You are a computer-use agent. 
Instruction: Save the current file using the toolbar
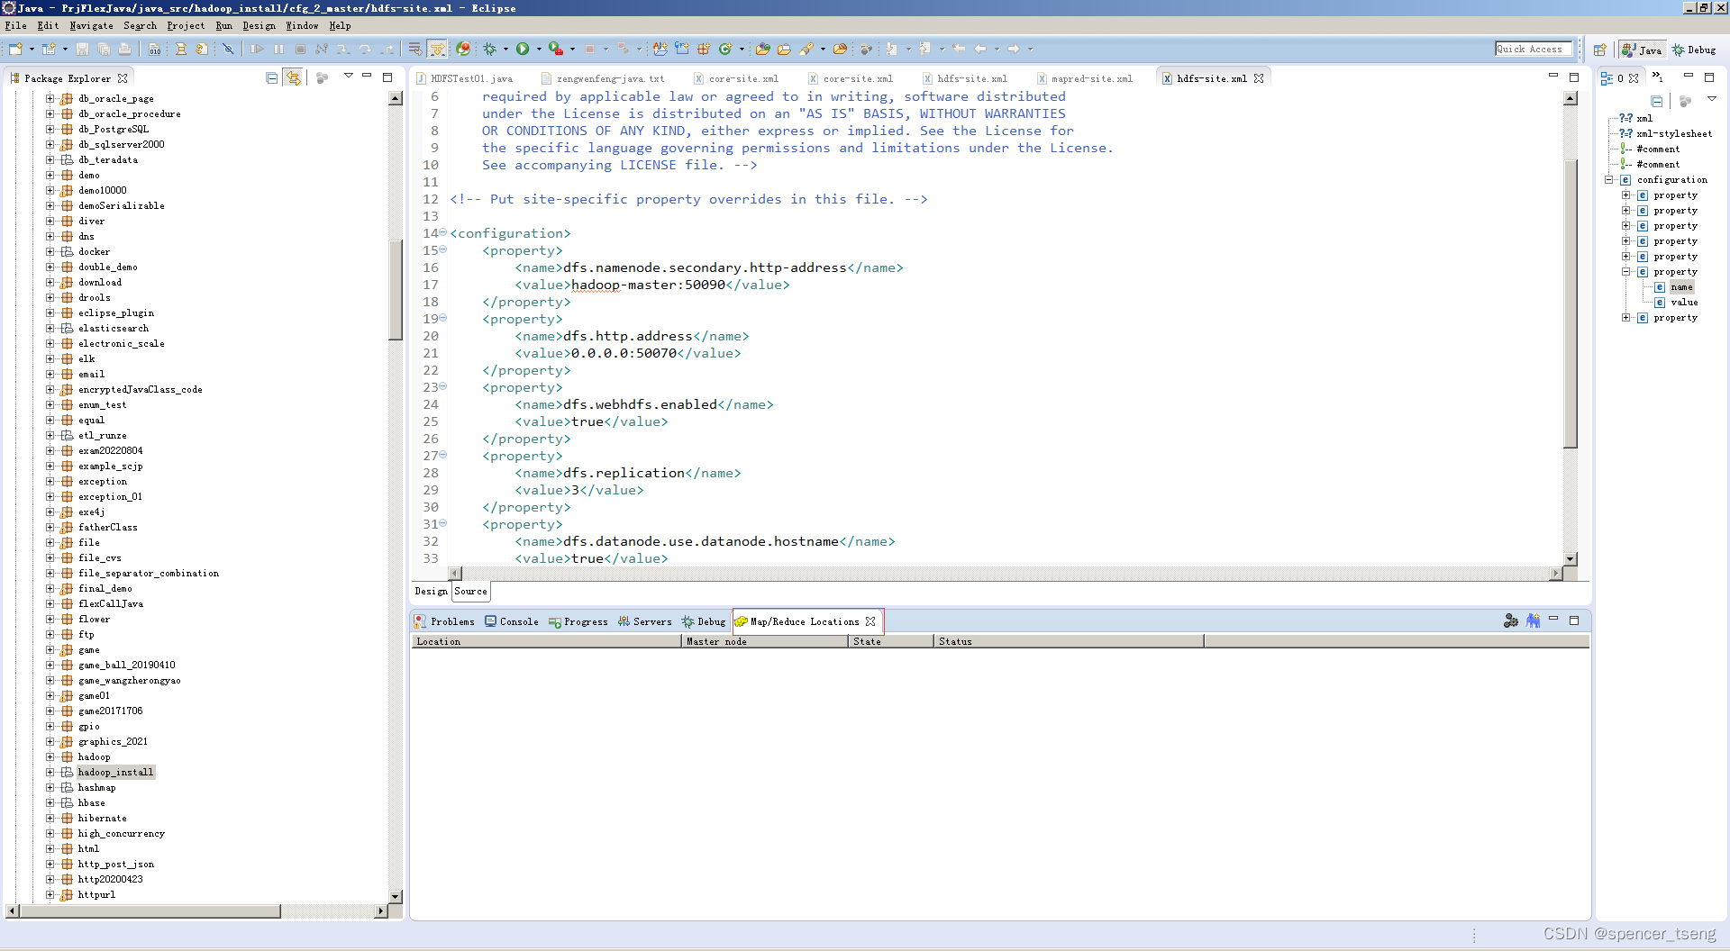point(82,49)
